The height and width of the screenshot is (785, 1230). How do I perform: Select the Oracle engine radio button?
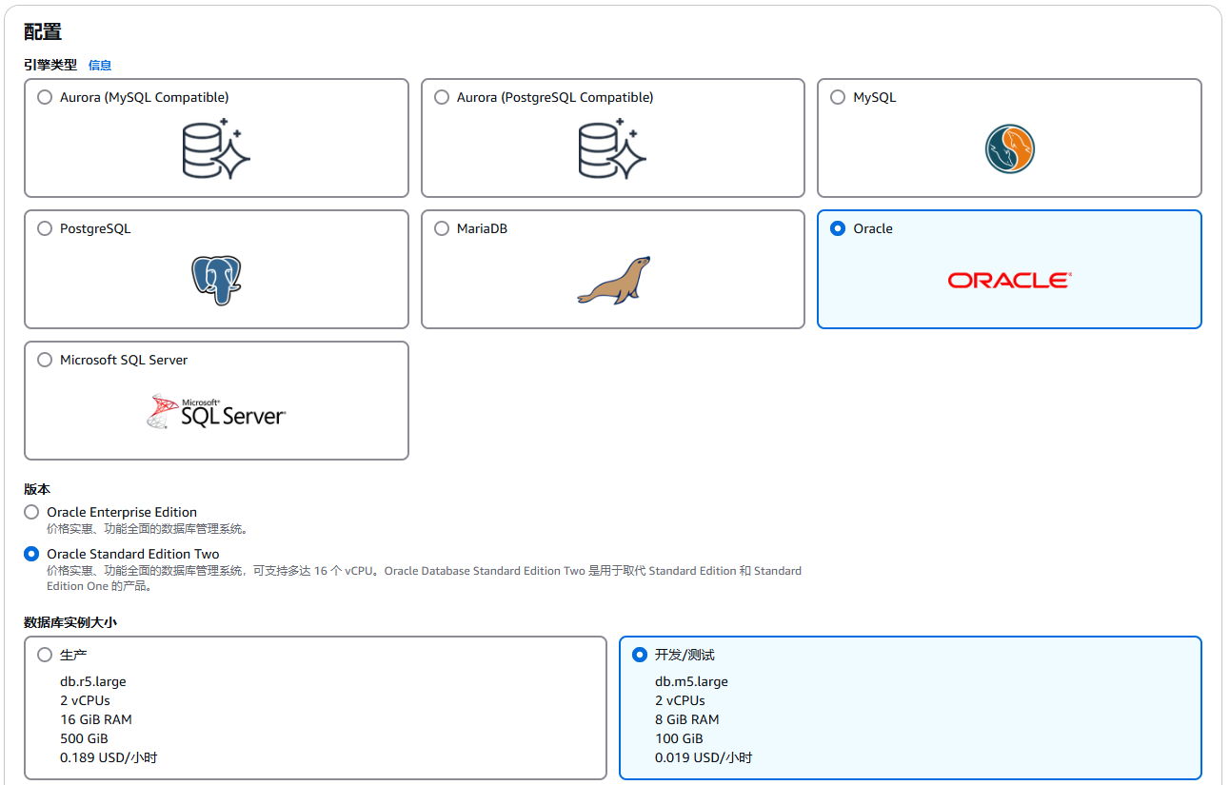point(838,228)
